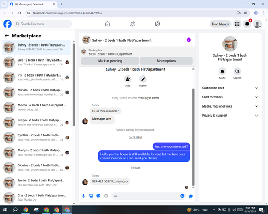Viewport: 268px width, 214px height.
Task: Choose a GIF
Action: (x=106, y=196)
